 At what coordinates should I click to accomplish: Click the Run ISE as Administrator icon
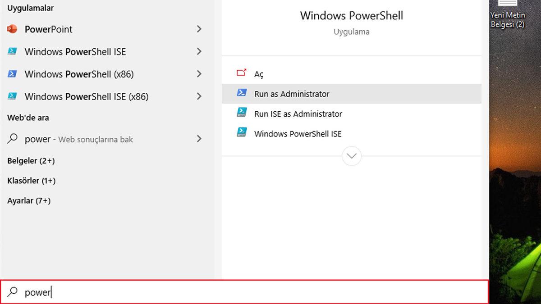pos(242,113)
